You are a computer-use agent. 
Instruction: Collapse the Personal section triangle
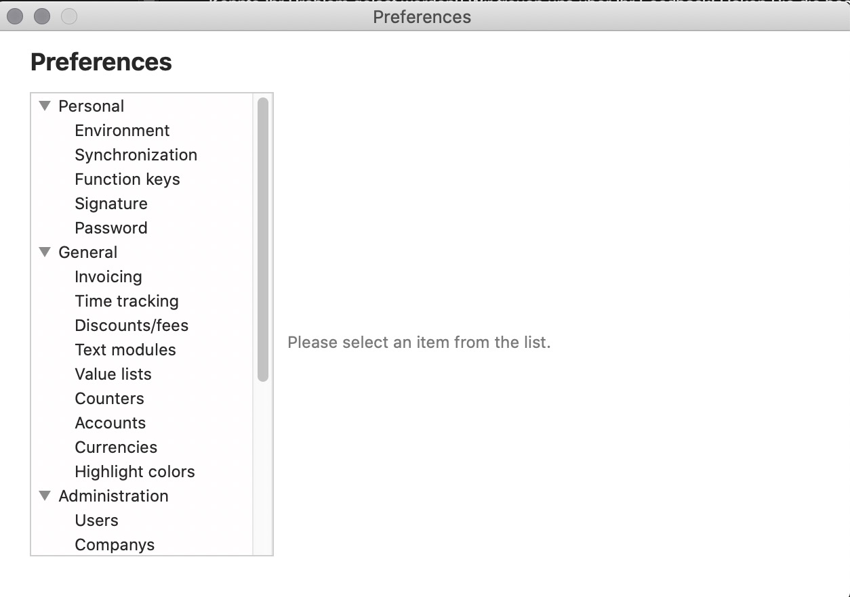(45, 106)
